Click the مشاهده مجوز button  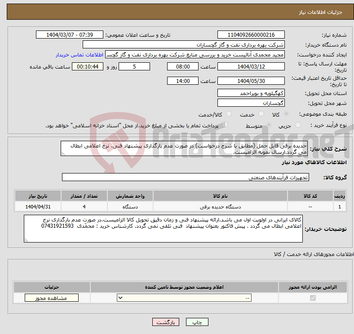tap(52, 298)
